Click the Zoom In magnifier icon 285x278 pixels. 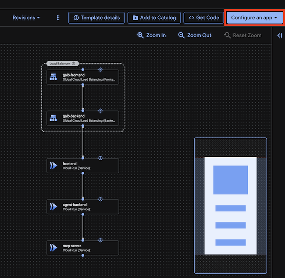pyautogui.click(x=140, y=35)
